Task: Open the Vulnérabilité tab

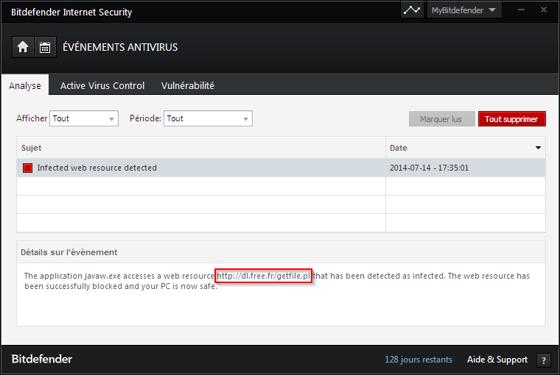Action: [x=187, y=85]
